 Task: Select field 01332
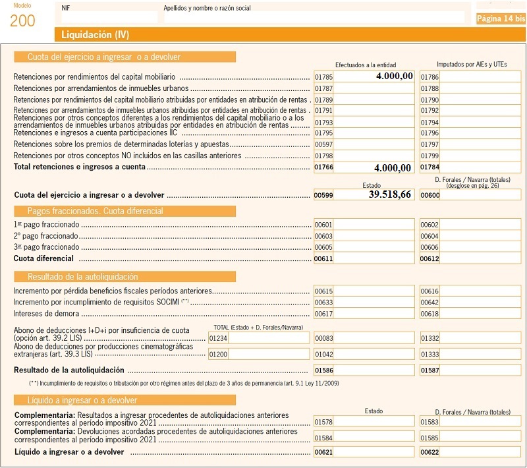(x=480, y=338)
